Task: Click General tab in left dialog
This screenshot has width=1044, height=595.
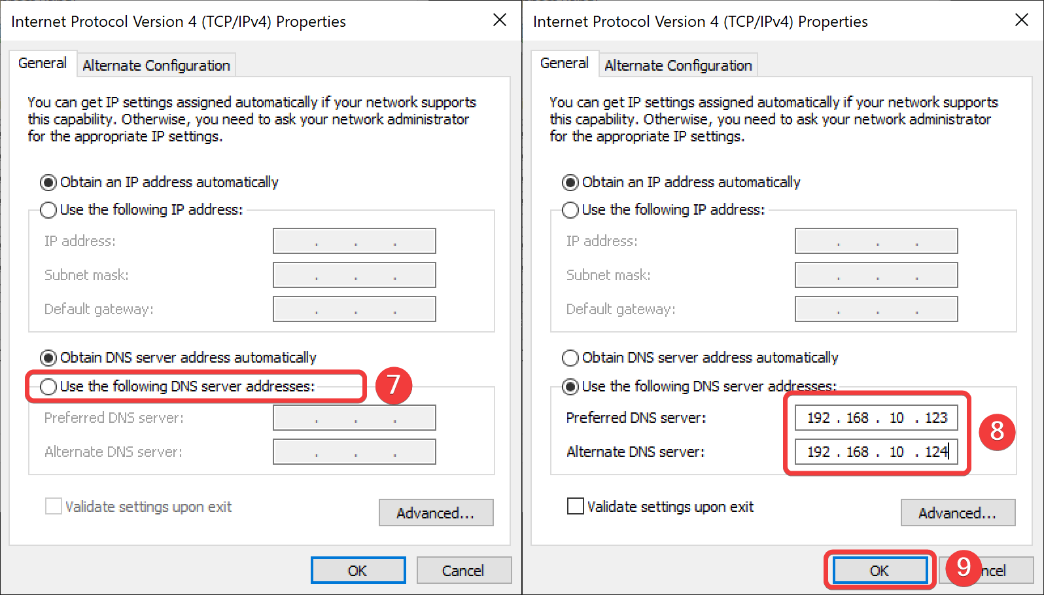Action: point(43,63)
